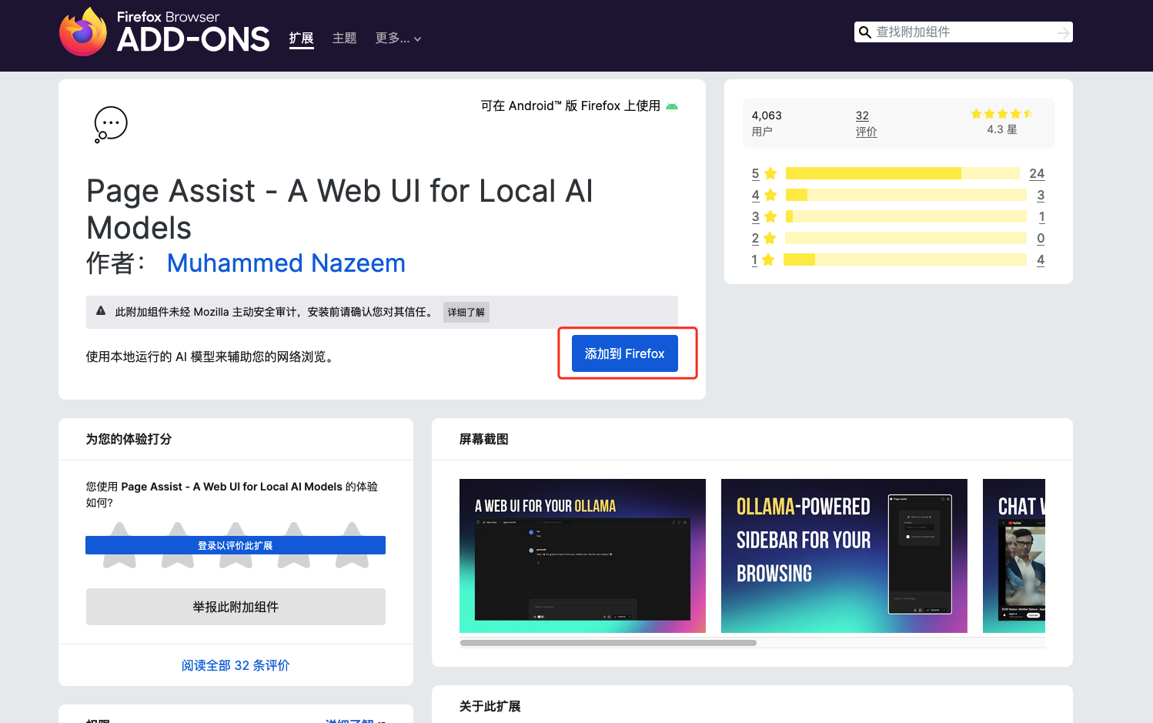
Task: Open the 32 评价 link in the stats
Action: tap(867, 123)
